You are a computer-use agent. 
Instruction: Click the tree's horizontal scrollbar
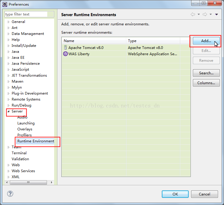tap(28, 182)
